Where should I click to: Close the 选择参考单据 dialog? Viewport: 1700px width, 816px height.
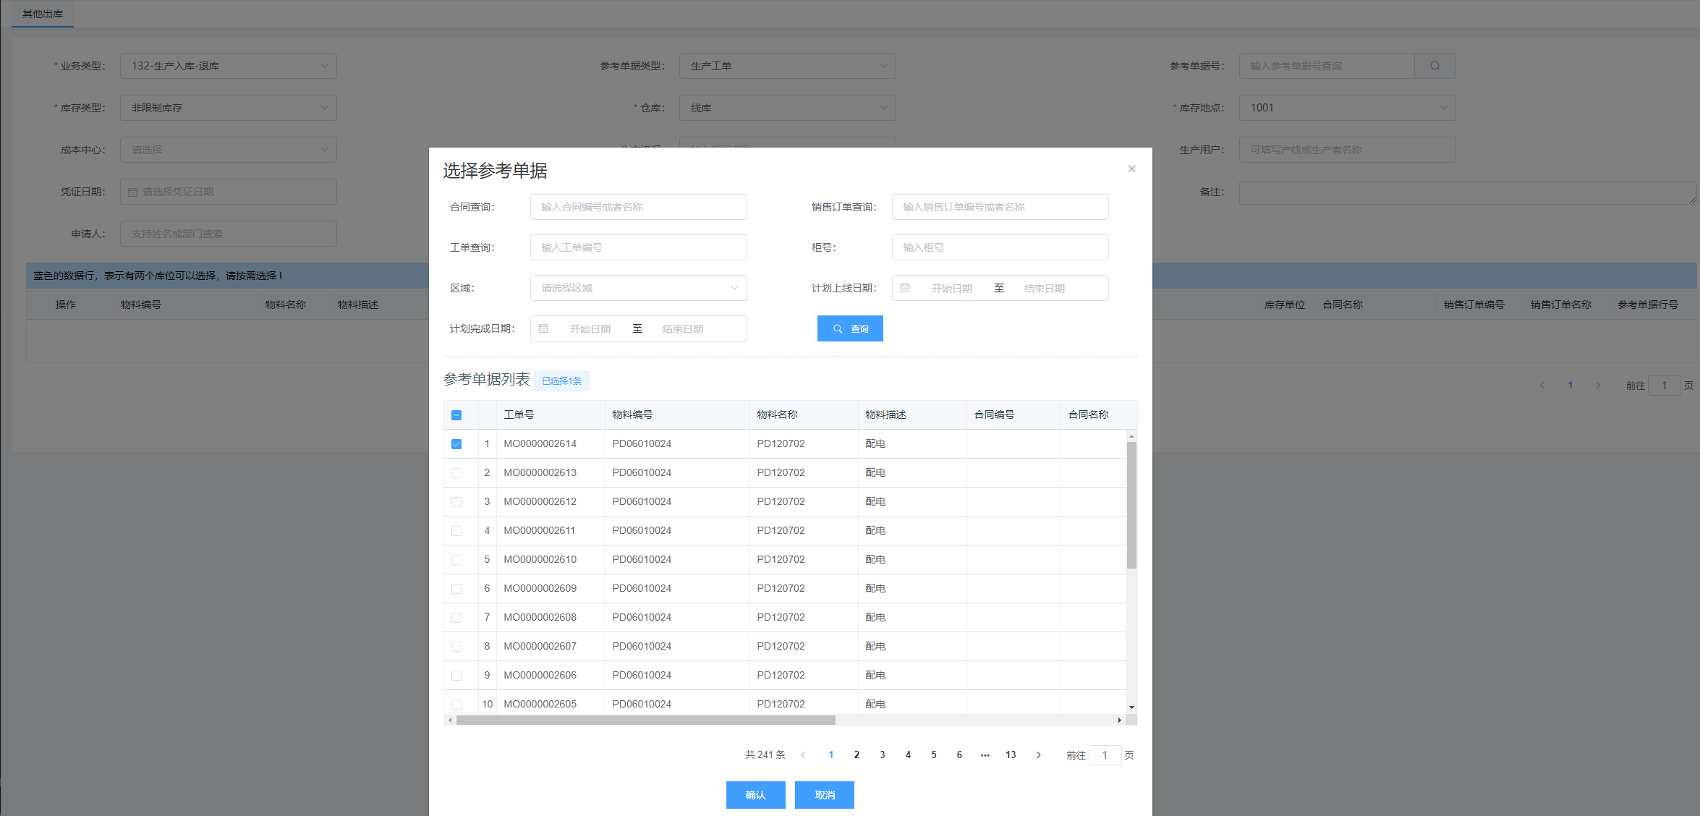[x=1131, y=169]
